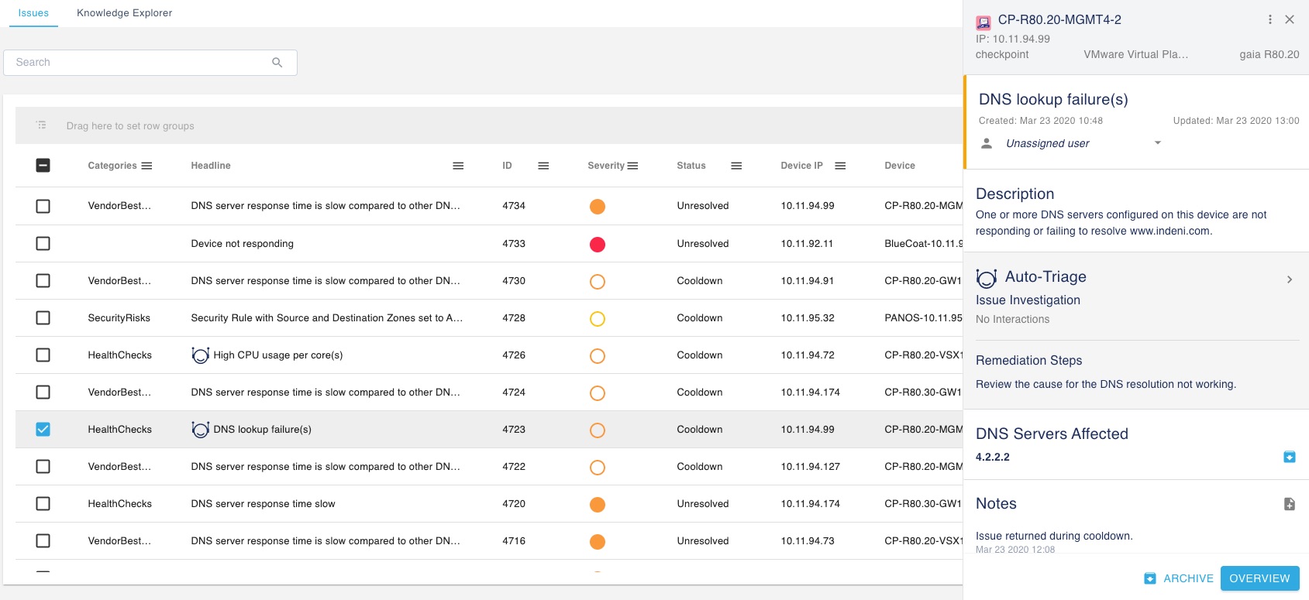Open the Headline column menu icon
Image resolution: width=1309 pixels, height=600 pixels.
coord(458,166)
